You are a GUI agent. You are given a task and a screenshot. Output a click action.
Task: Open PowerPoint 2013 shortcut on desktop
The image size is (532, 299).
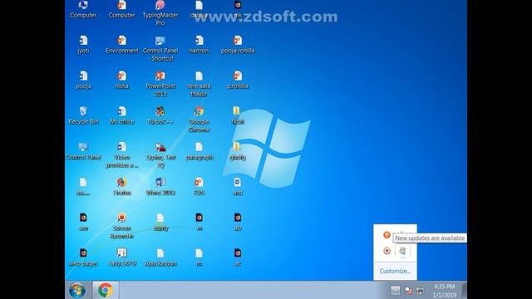(160, 76)
